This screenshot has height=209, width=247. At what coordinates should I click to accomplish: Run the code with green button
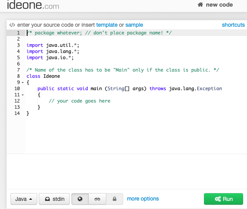click(x=223, y=199)
